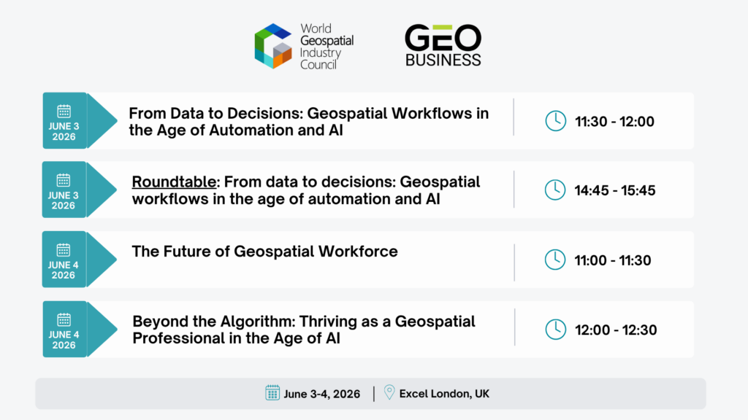Viewport: 748px width, 420px height.
Task: Click the location pin icon beside Excel London
Action: pyautogui.click(x=389, y=392)
